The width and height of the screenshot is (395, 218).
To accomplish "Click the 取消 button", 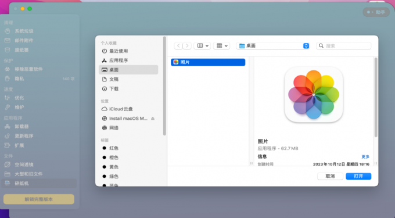I will pos(330,176).
